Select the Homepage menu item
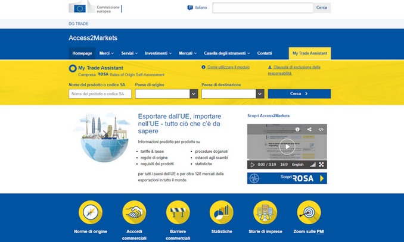Screen dimensions: 404x242 [82, 54]
